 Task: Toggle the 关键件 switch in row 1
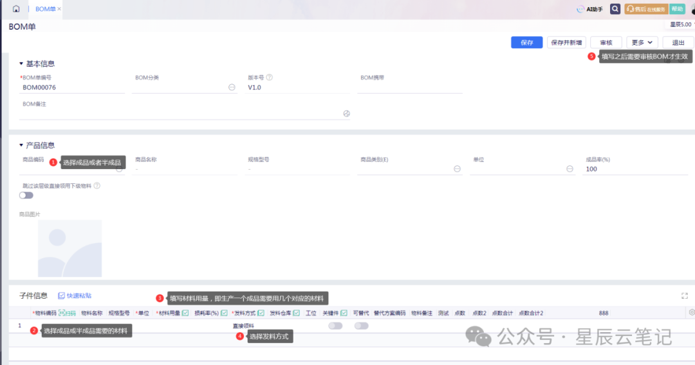tap(335, 326)
